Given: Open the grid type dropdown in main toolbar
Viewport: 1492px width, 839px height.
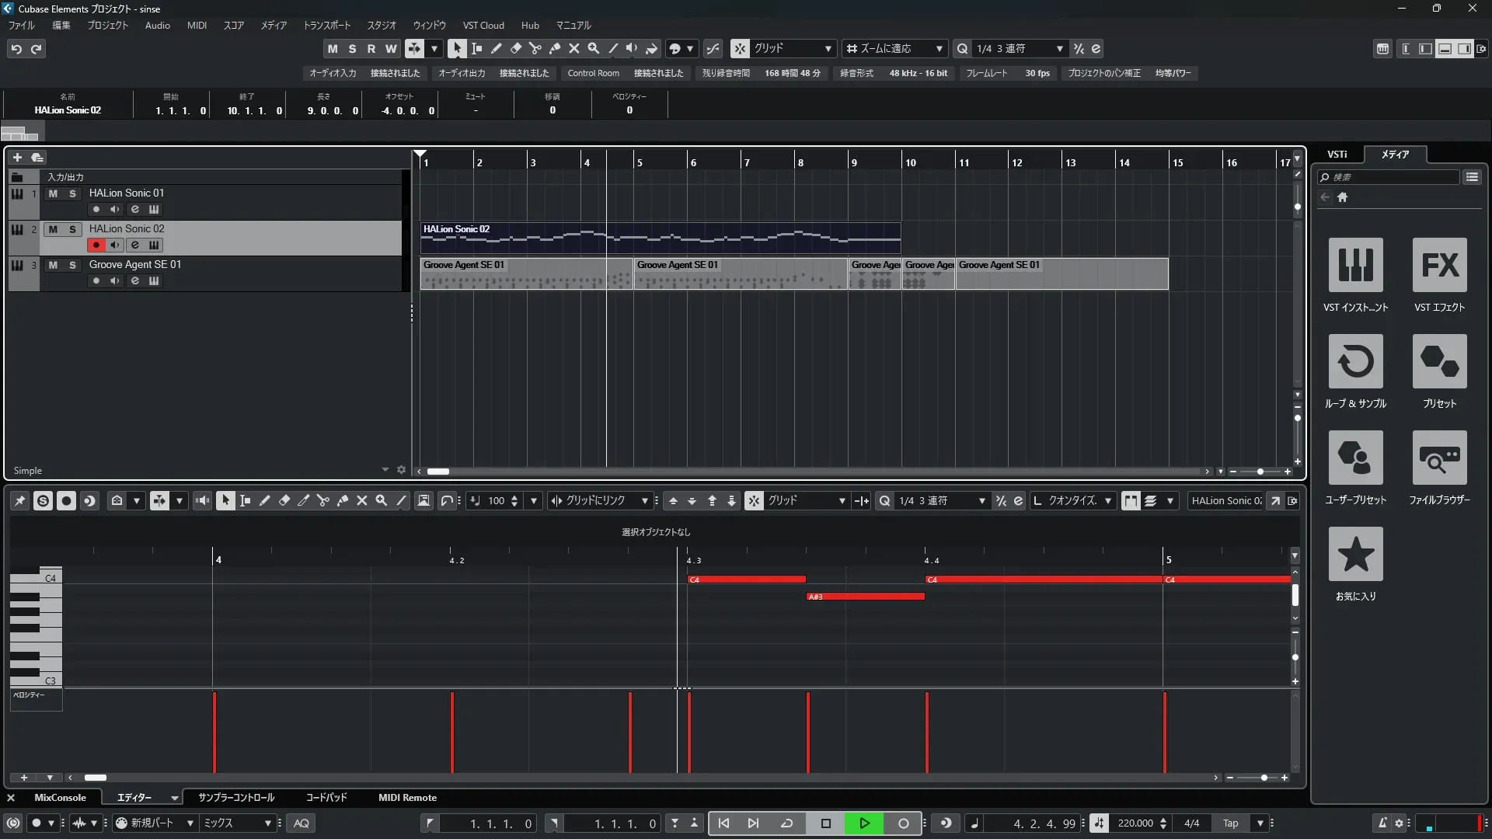Looking at the screenshot, I should coord(791,48).
